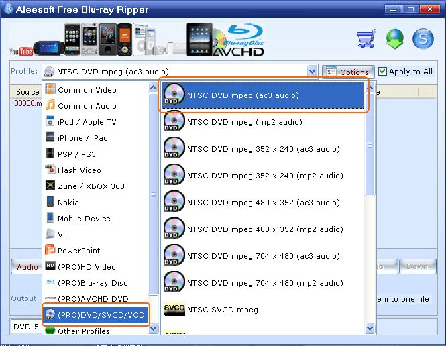446x346 pixels.
Task: Choose NTSC DVD mpeg 352 x 240 (ac3 audio)
Action: tap(263, 148)
